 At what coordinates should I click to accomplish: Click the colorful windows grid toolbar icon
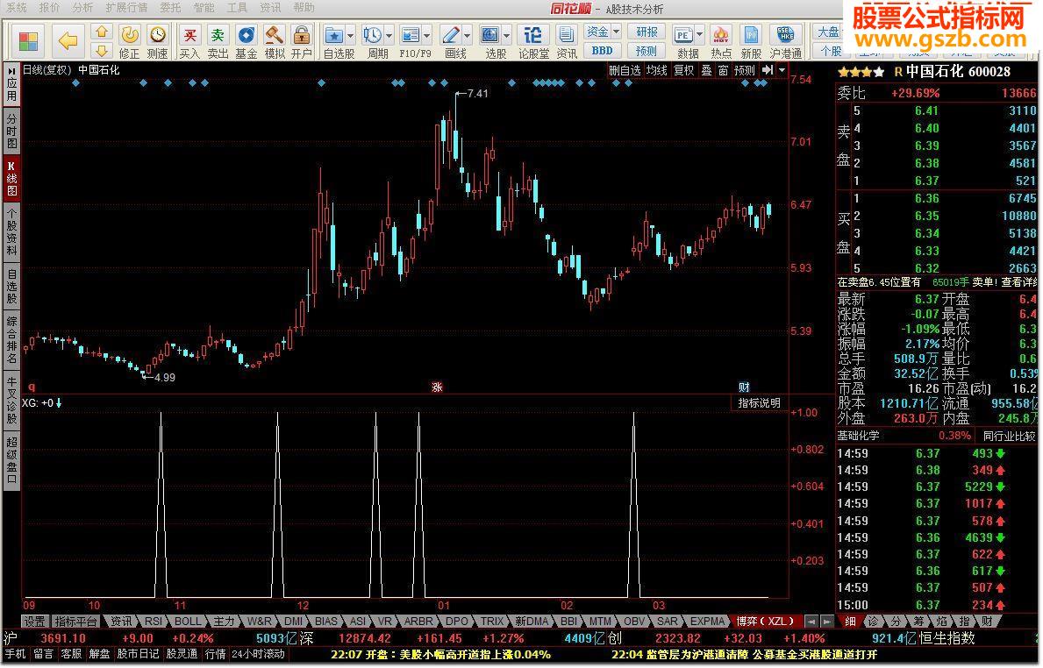(x=29, y=41)
